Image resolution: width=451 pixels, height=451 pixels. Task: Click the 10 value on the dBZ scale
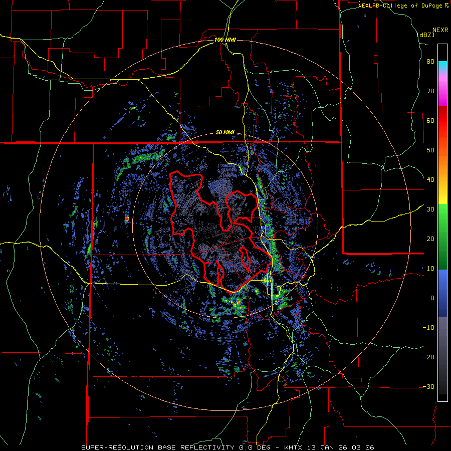[430, 269]
